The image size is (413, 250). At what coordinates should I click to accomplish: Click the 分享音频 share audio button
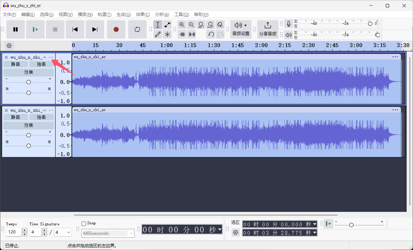click(x=268, y=29)
